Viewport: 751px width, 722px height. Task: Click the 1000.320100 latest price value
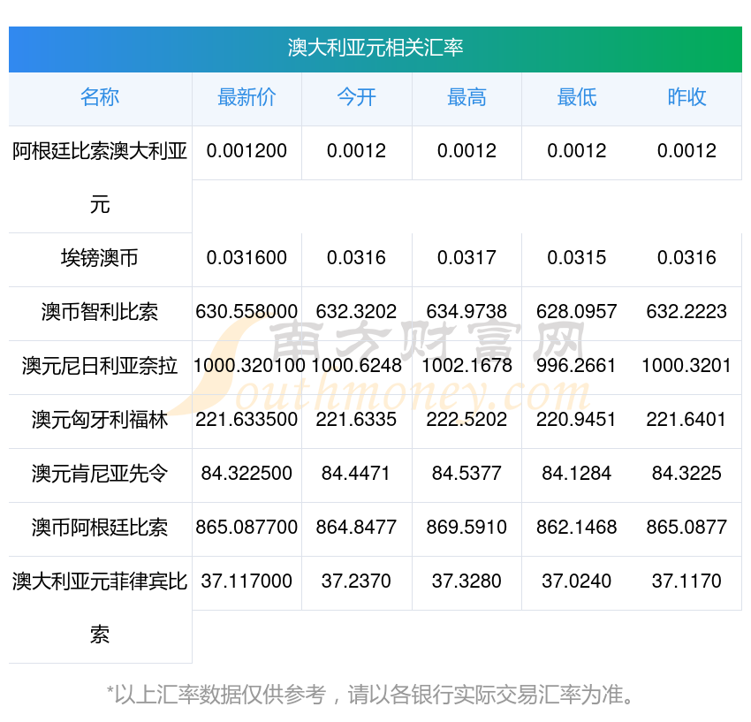pos(249,366)
